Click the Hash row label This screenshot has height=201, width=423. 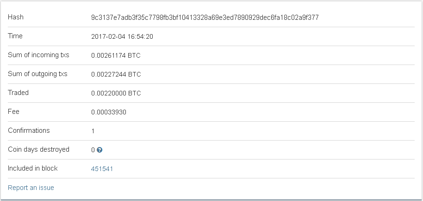16,17
